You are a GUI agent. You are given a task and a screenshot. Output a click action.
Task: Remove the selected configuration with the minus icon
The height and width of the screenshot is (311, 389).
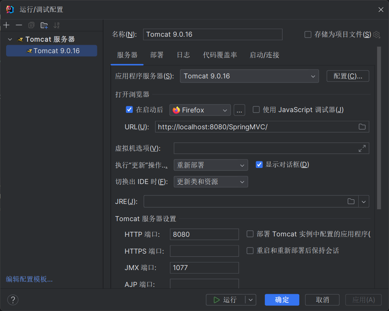(19, 25)
